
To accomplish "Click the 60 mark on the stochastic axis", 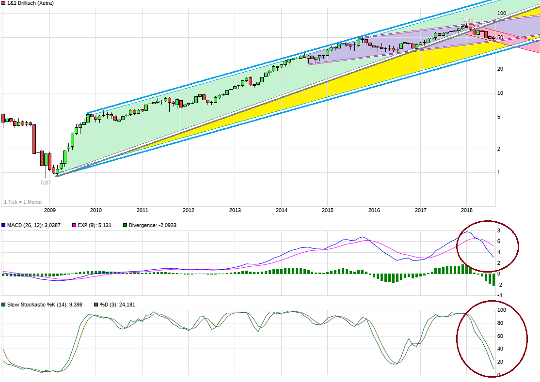I will 500,336.
